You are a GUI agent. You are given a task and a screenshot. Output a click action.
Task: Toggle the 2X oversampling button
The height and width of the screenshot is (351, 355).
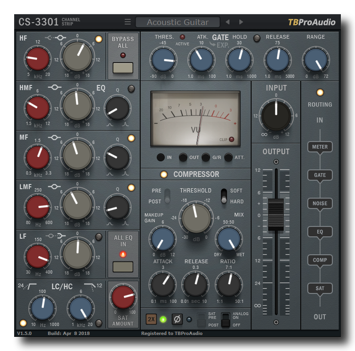pyautogui.click(x=151, y=319)
